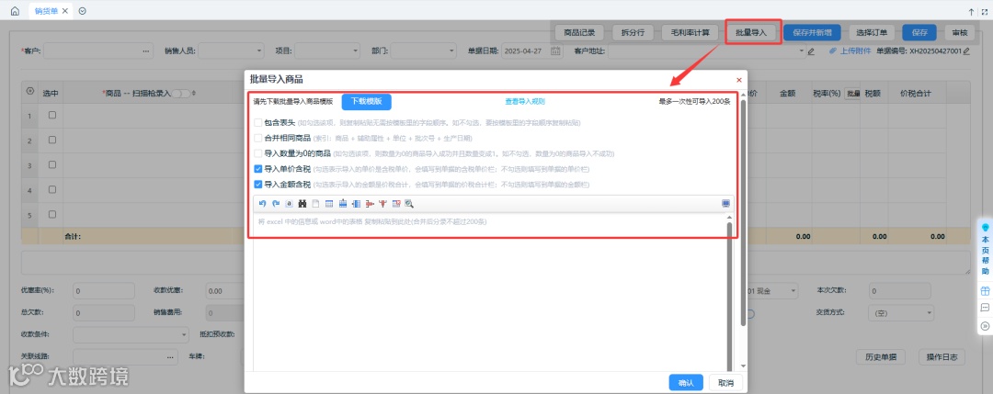Open the chat message icon in sidebar
This screenshot has width=993, height=394.
pos(985,308)
